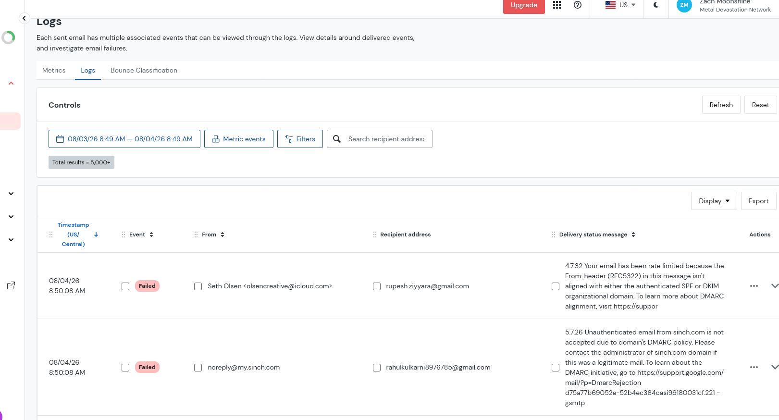The image size is (779, 420).
Task: Expand the first dark sidebar chevron
Action: click(x=11, y=194)
